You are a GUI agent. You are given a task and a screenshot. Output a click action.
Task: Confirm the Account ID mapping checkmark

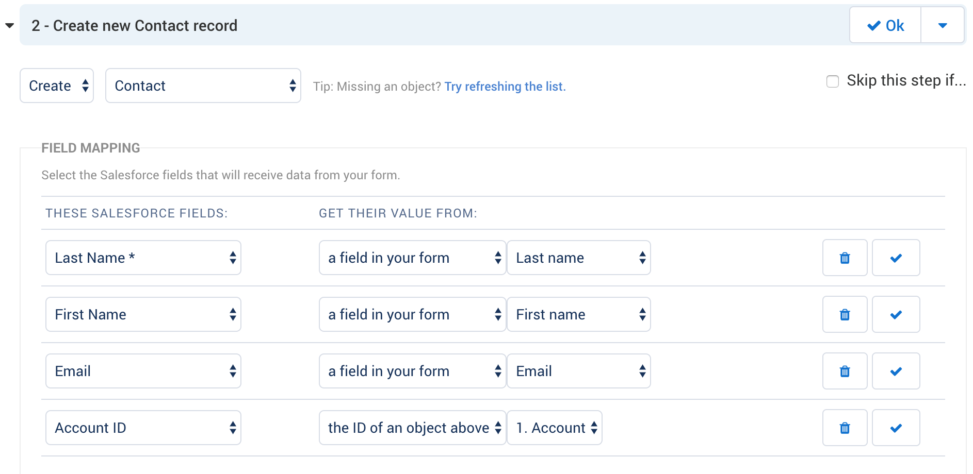pos(896,428)
